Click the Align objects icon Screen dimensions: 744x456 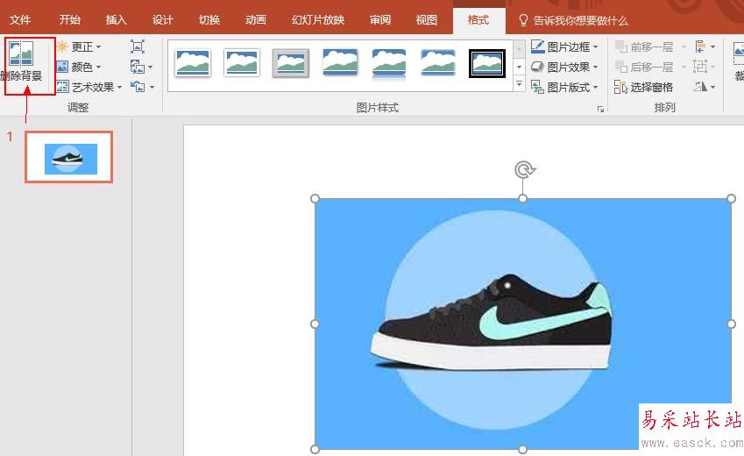(700, 46)
